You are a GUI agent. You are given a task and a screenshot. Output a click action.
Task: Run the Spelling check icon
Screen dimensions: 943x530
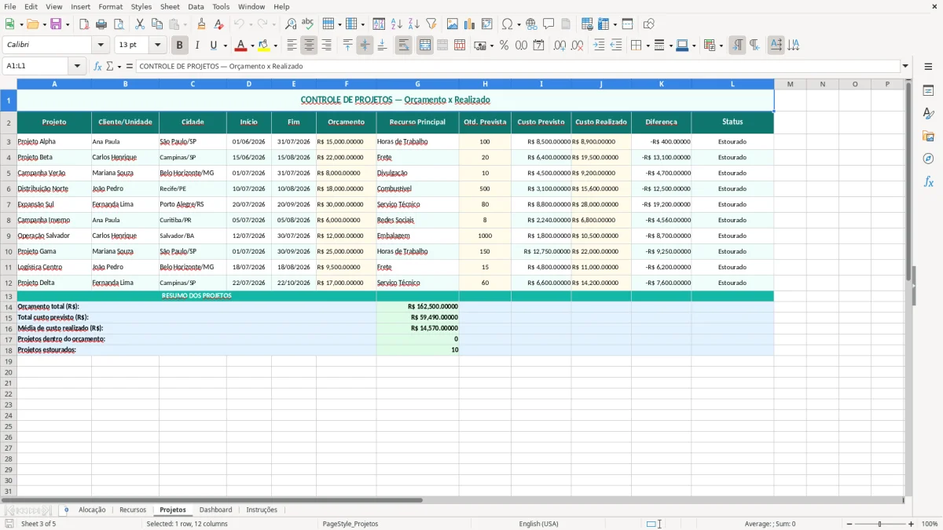[x=307, y=24]
